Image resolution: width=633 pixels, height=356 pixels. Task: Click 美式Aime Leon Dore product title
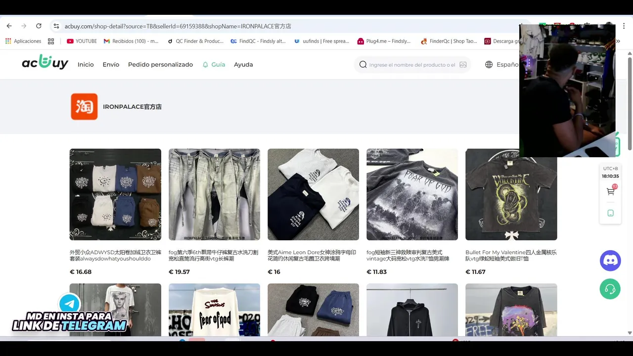tap(312, 256)
